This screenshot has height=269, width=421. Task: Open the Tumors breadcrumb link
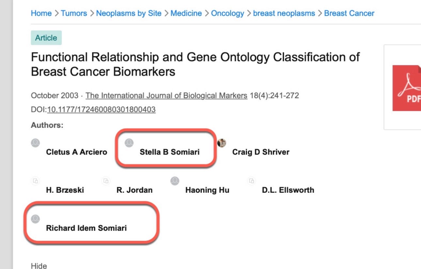coord(74,13)
